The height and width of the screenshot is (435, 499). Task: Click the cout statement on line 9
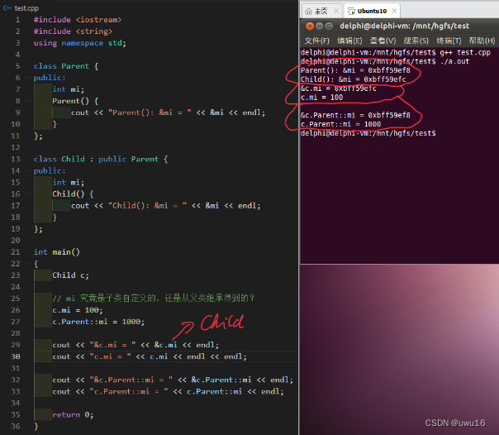[x=168, y=112]
